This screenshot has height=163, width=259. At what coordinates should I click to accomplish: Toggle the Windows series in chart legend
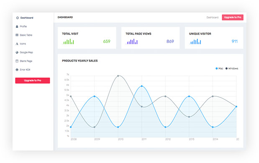232,68
